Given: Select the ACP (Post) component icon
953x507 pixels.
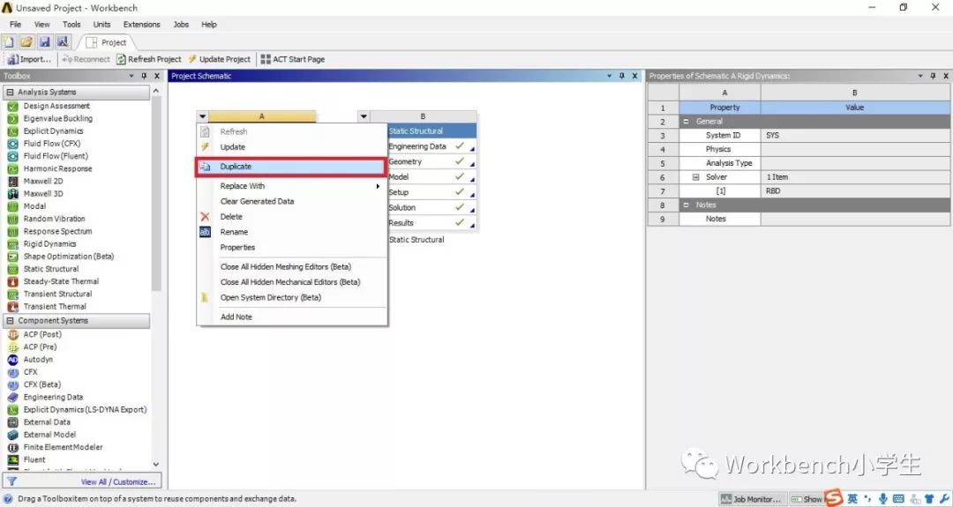Looking at the screenshot, I should point(12,334).
